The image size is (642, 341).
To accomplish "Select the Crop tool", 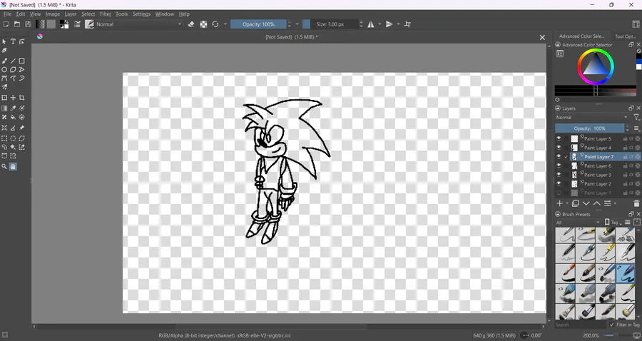I will coord(21,98).
